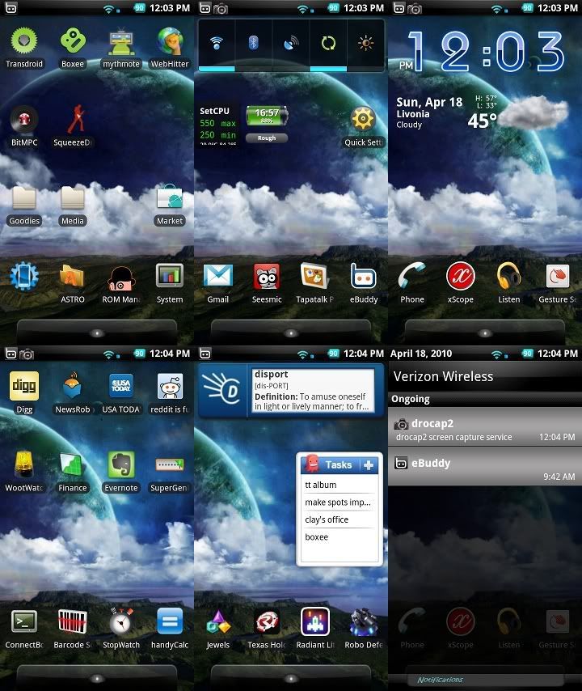The width and height of the screenshot is (582, 691).
Task: Open app drawer on Gmail home screen
Action: (290, 333)
